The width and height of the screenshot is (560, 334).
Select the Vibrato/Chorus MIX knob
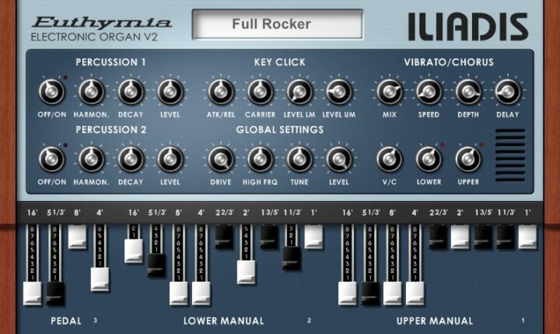pos(388,92)
